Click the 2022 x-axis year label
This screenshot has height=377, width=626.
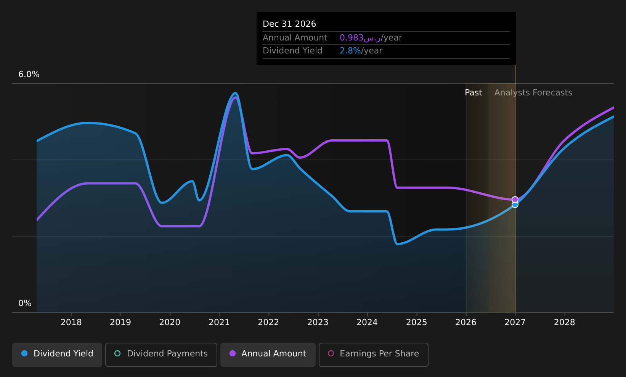click(268, 322)
